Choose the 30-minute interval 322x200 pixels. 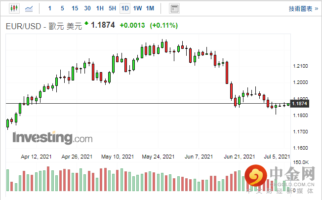(87, 8)
